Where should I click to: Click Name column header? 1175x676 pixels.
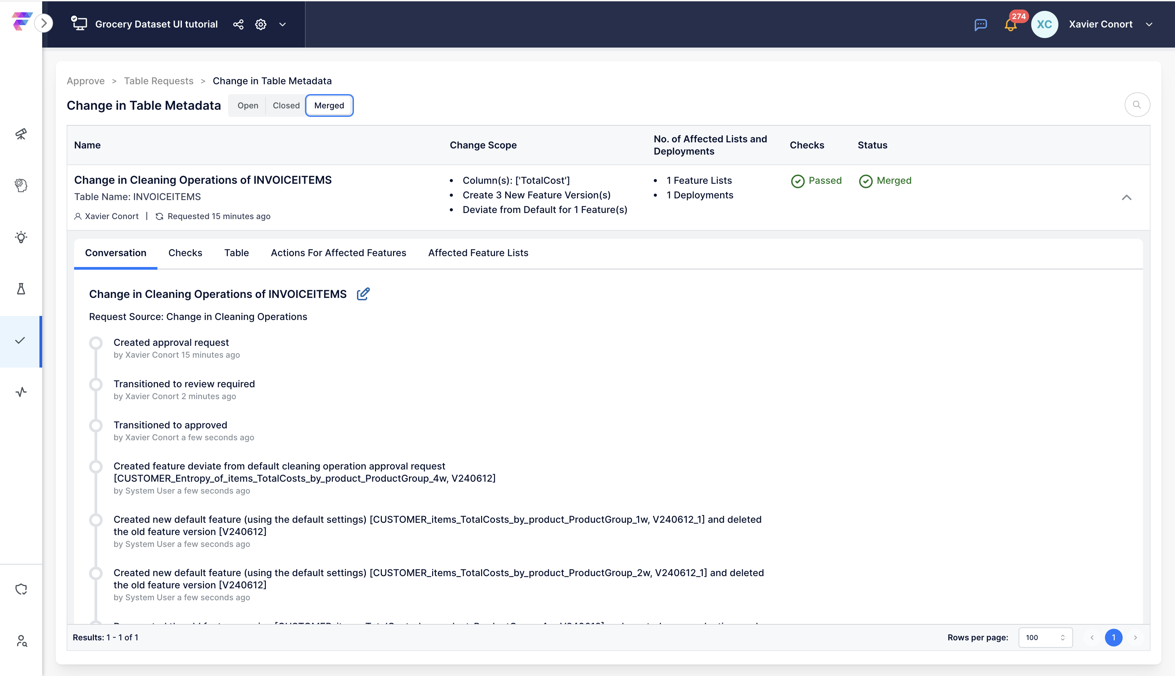coord(87,145)
